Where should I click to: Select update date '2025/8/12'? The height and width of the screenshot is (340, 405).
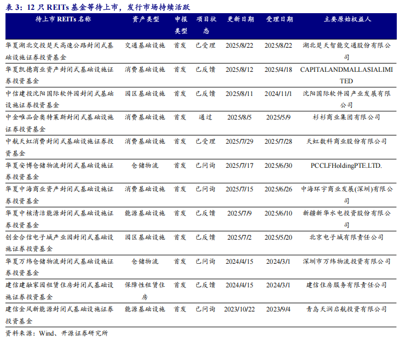[239, 70]
